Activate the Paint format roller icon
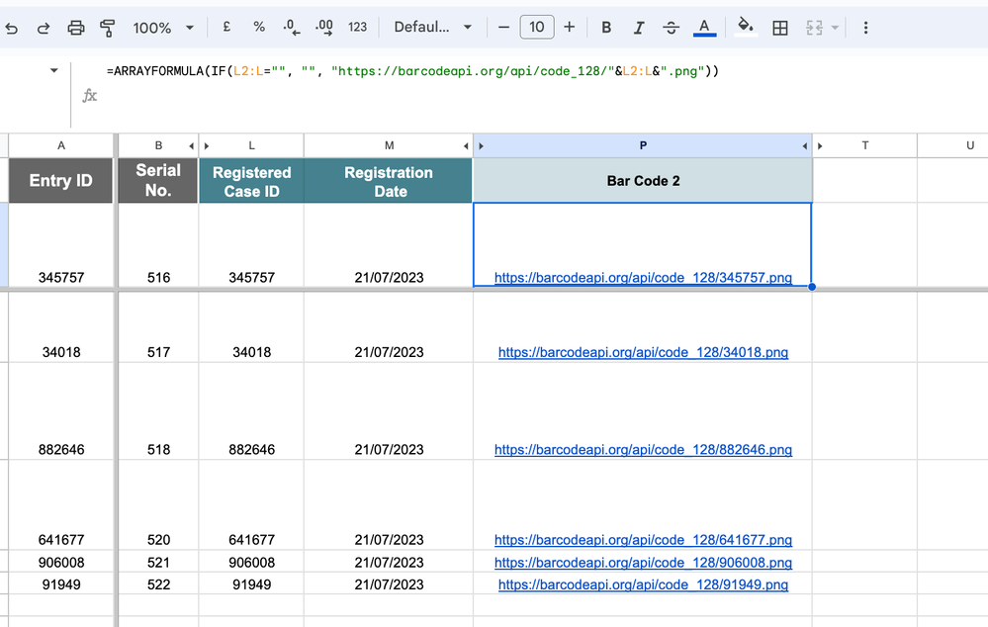Image resolution: width=988 pixels, height=627 pixels. point(108,28)
